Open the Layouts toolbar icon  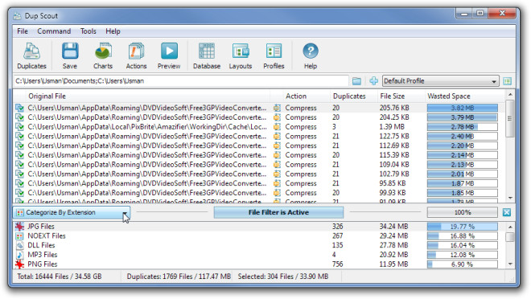241,55
